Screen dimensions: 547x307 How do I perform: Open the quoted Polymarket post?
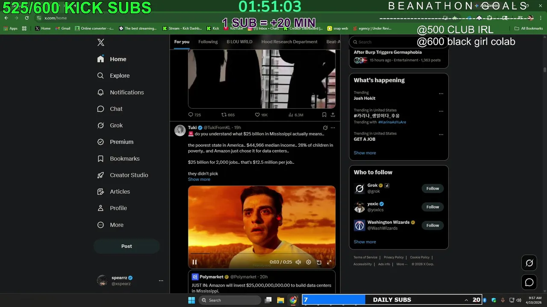[262, 282]
